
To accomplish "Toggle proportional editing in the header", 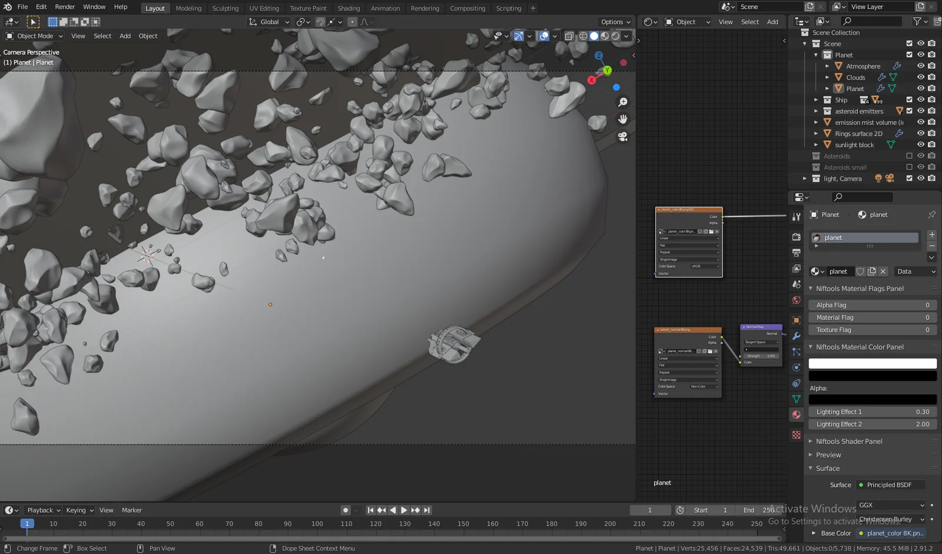I will pyautogui.click(x=353, y=22).
